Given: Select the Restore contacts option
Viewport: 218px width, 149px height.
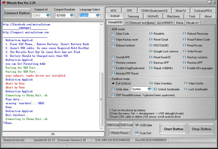Looking at the screenshot, I should pos(124,63).
